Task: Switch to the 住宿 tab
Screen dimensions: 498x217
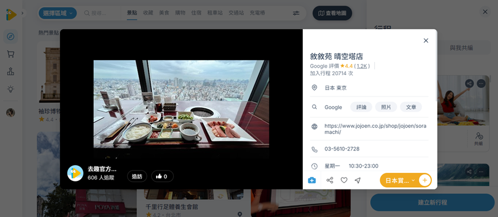Action: coord(196,13)
